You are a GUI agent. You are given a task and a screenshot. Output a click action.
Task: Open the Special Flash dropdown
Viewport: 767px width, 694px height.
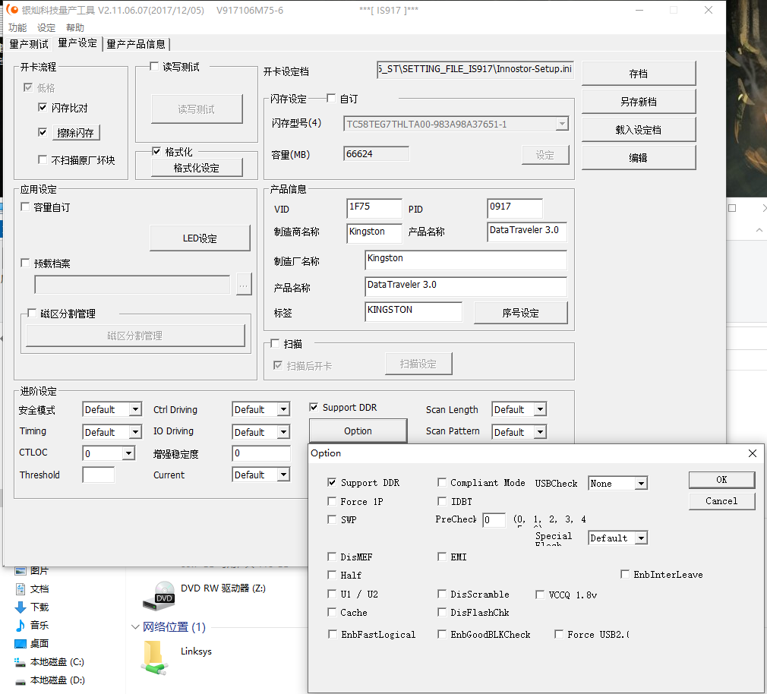click(x=641, y=538)
